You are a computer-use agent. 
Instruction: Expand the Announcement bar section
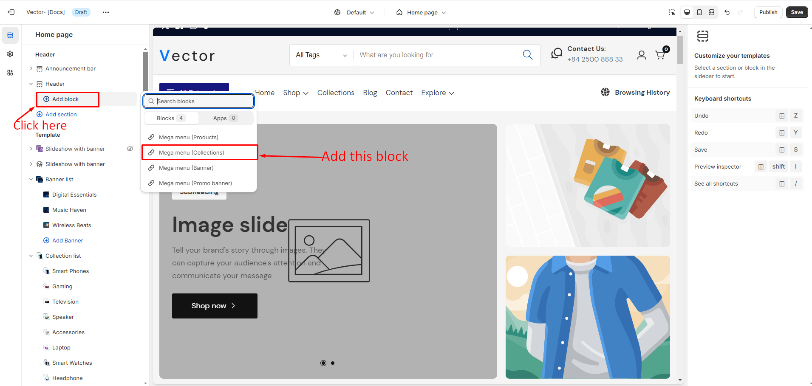(x=31, y=68)
